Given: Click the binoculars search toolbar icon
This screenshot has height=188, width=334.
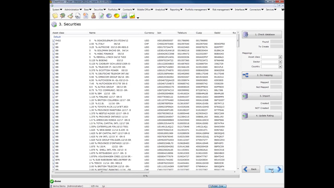Looking at the screenshot, I should (78, 16).
